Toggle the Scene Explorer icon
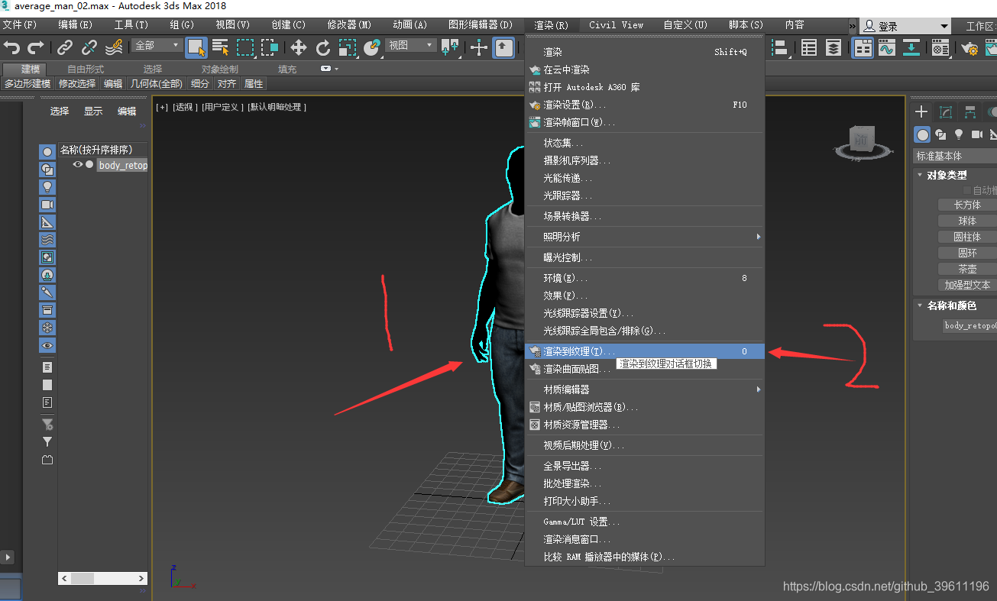The image size is (997, 601). pyautogui.click(x=809, y=48)
